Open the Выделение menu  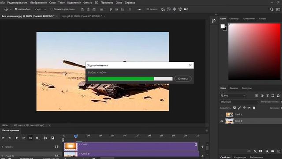tap(74, 3)
